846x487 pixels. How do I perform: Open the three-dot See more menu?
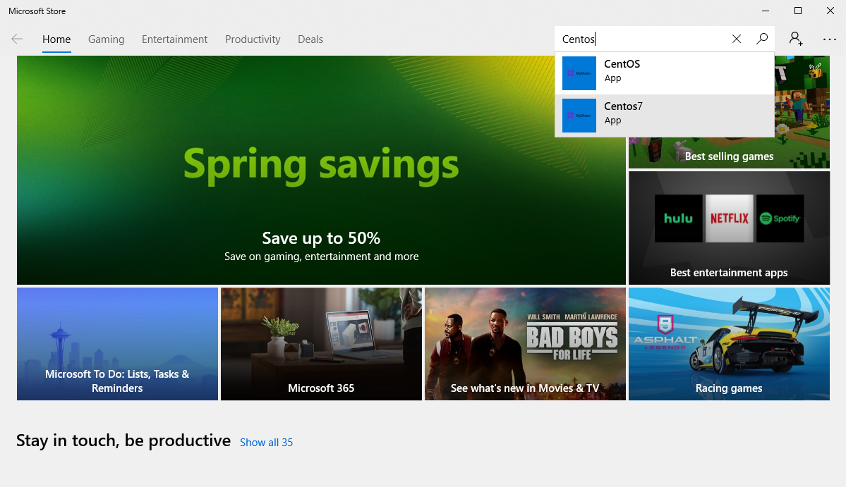coord(830,39)
